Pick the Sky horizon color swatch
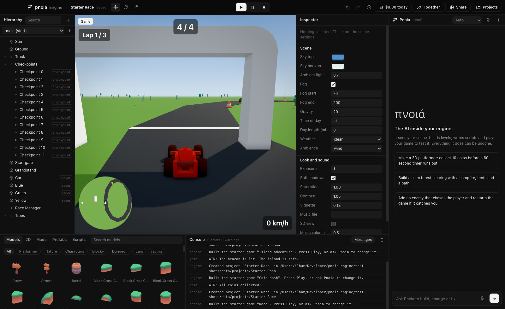Image resolution: width=505 pixels, height=309 pixels. point(338,66)
